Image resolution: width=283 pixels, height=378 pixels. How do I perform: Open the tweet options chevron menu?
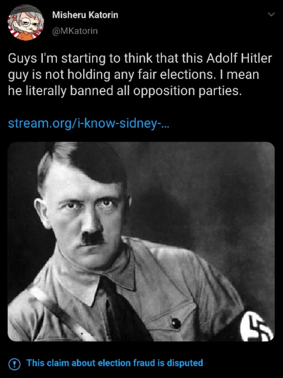(x=271, y=14)
